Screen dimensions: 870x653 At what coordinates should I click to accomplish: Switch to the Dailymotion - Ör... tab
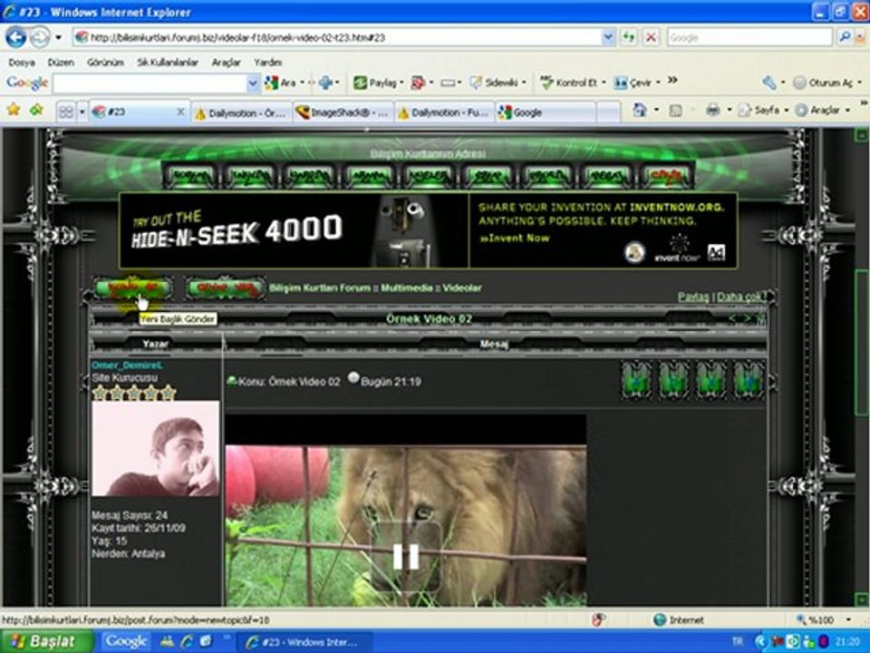pyautogui.click(x=241, y=112)
